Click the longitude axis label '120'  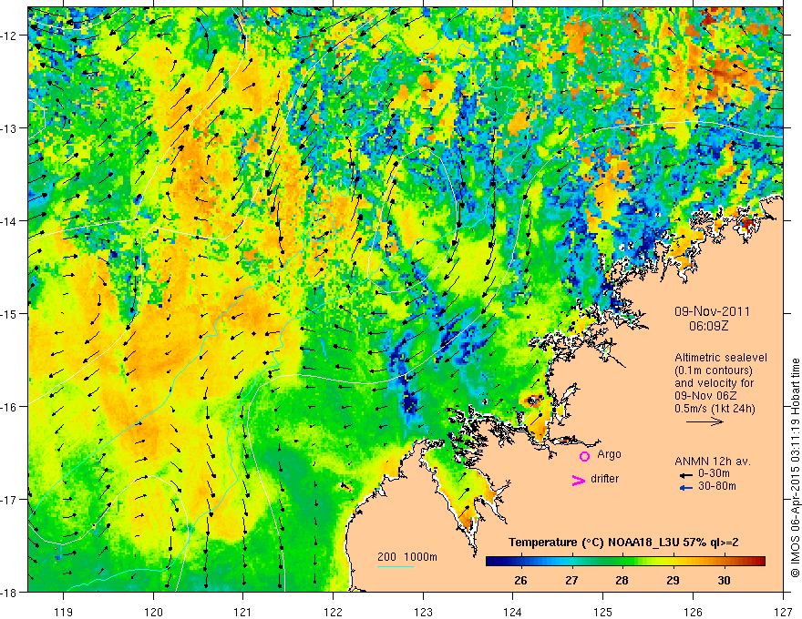pyautogui.click(x=153, y=612)
